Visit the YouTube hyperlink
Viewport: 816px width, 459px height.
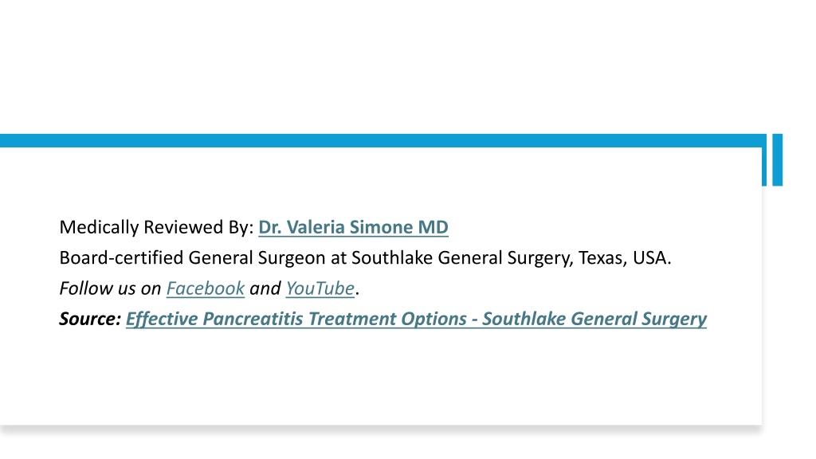tap(320, 288)
